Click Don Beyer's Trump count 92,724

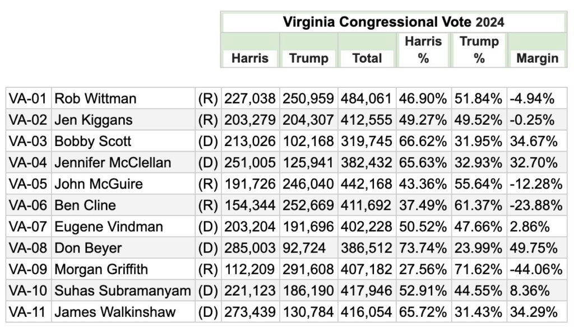[308, 248]
